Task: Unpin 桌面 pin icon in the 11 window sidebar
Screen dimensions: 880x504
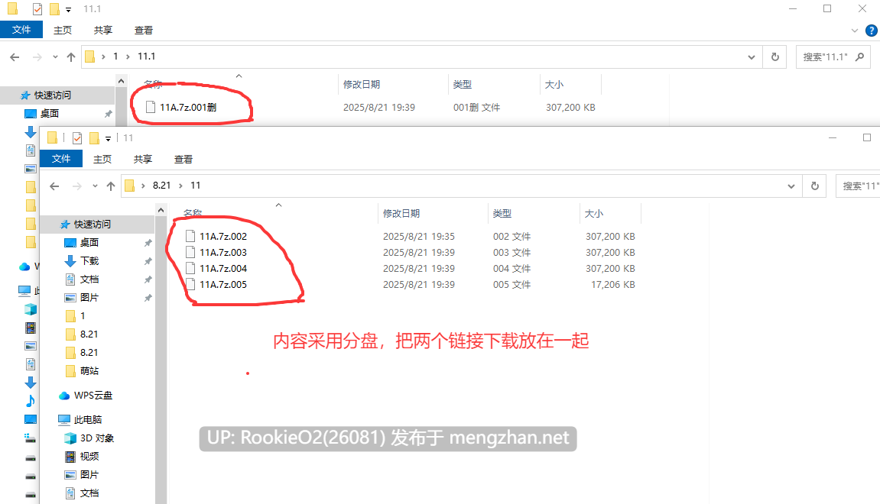Action: point(148,243)
